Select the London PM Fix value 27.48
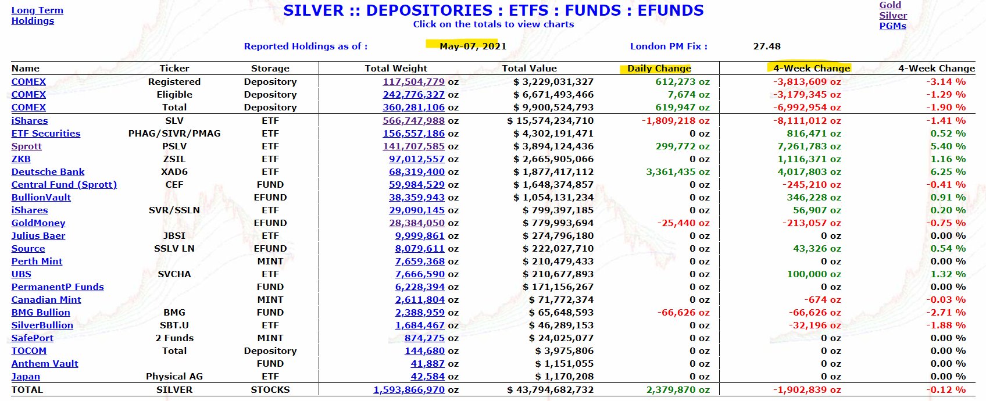Image resolution: width=986 pixels, height=401 pixels. point(767,46)
